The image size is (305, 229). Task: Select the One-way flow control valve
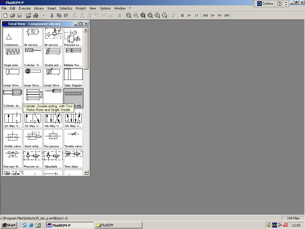click(x=13, y=159)
